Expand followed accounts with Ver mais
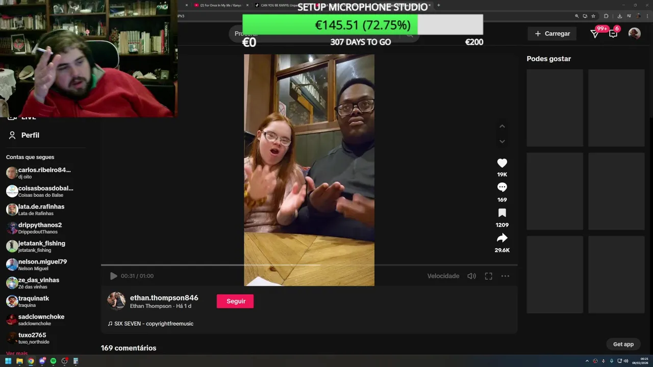Screen dimensions: 653x367 click(17, 353)
